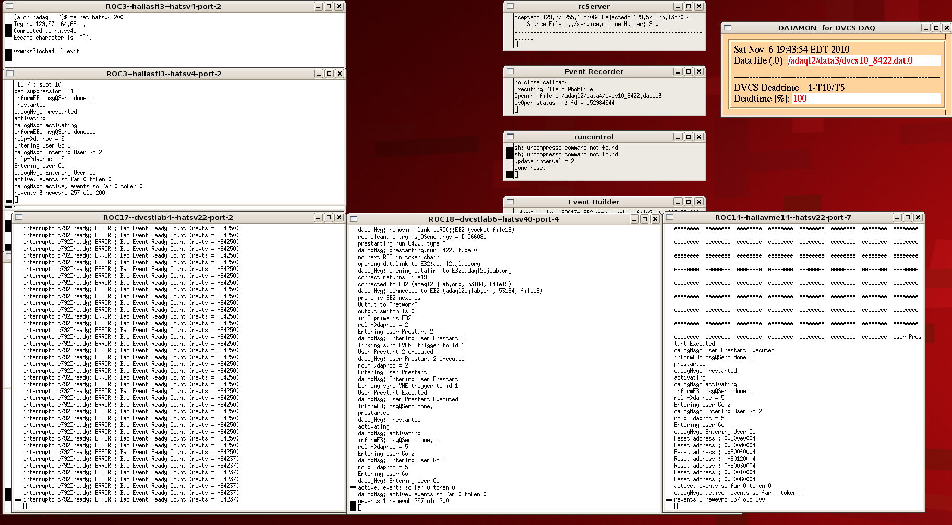Minimize the ROC3 telnet hatsv4 window
Image resolution: width=952 pixels, height=525 pixels.
pos(318,6)
